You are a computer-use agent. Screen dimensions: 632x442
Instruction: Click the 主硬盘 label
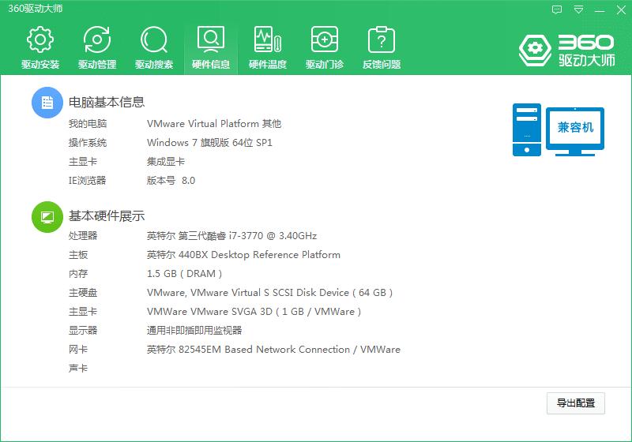pos(83,293)
